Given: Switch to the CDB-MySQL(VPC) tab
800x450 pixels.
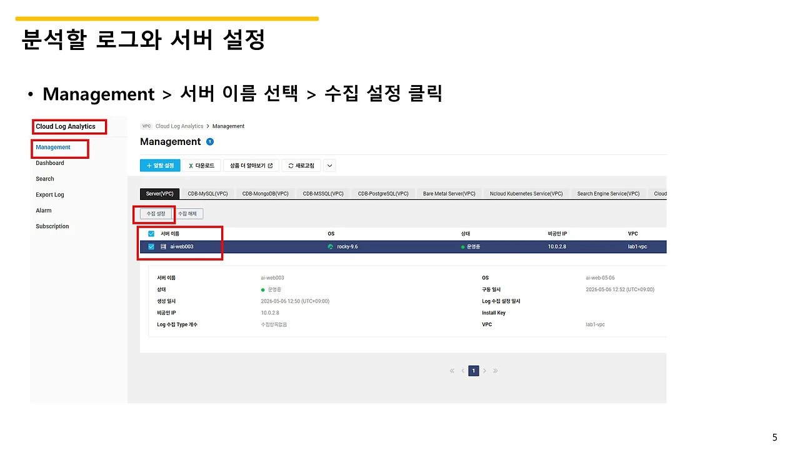Looking at the screenshot, I should [209, 194].
